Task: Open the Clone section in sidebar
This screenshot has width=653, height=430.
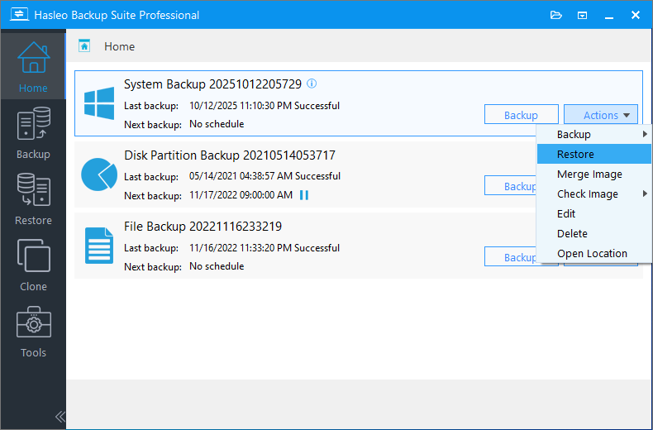Action: click(x=33, y=265)
